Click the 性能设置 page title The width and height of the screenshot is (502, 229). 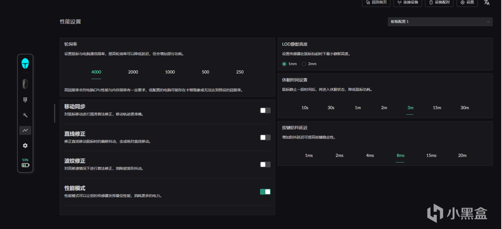point(71,22)
